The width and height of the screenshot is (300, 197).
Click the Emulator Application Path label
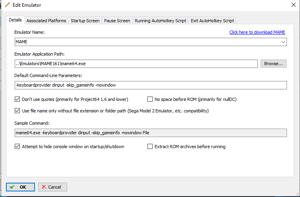coord(39,54)
